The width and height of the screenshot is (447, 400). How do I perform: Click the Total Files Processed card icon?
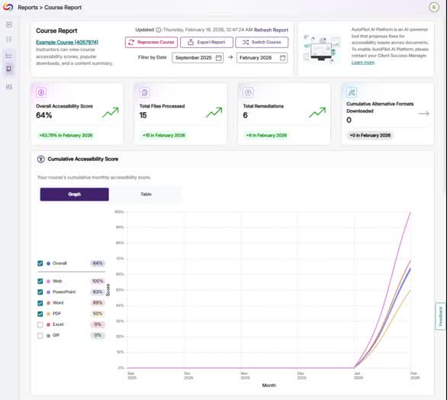[x=145, y=92]
